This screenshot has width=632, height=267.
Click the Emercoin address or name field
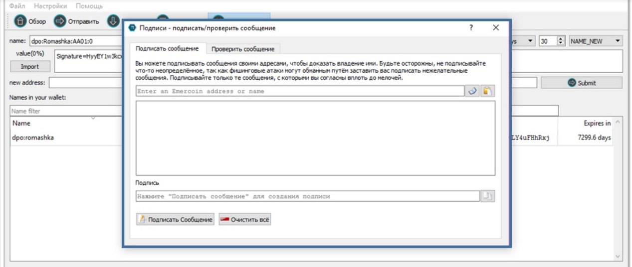tap(300, 91)
